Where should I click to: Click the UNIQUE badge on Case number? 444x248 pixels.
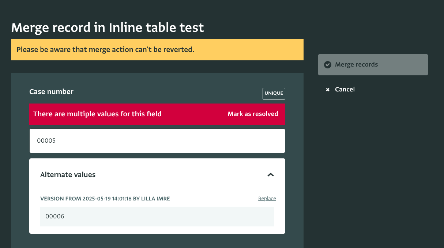tap(274, 93)
